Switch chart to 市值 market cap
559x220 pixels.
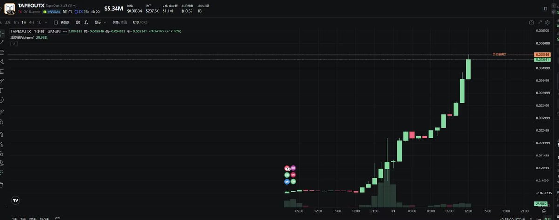(x=124, y=22)
